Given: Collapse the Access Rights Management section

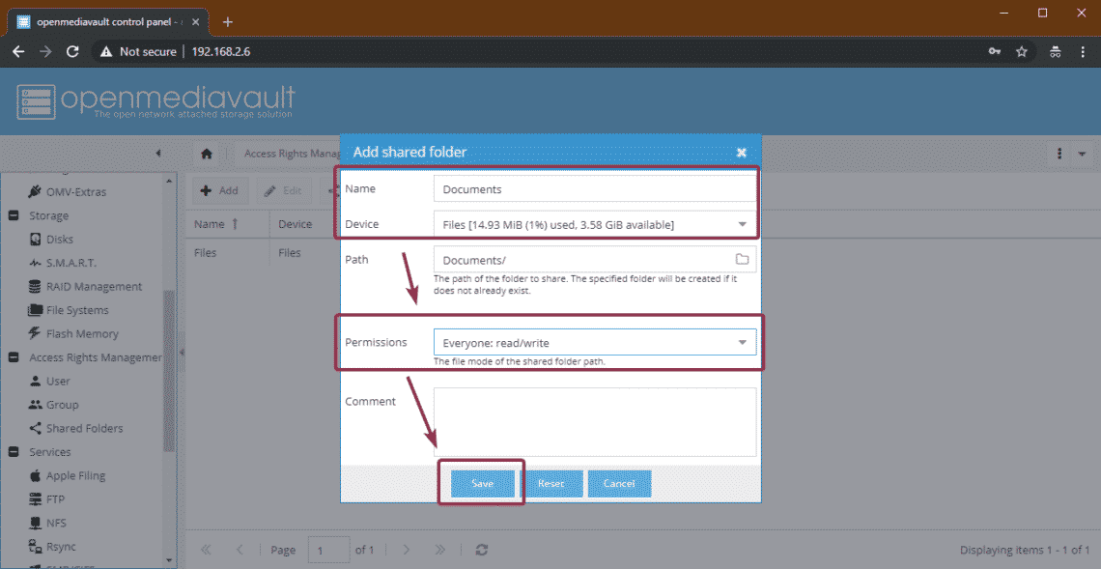Looking at the screenshot, I should point(14,357).
